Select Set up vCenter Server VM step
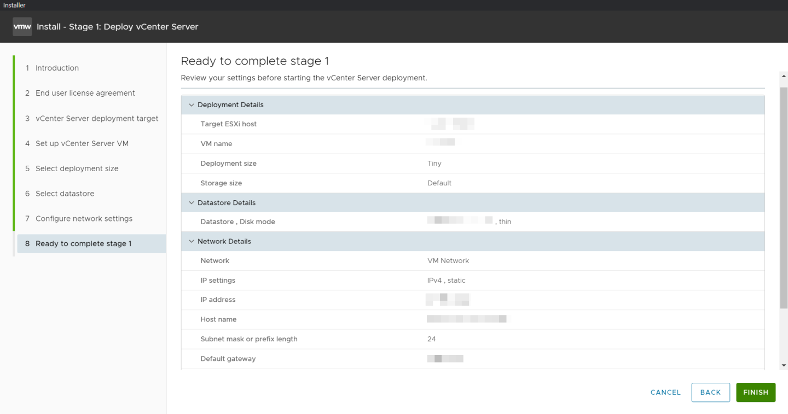This screenshot has width=788, height=414. pos(82,144)
